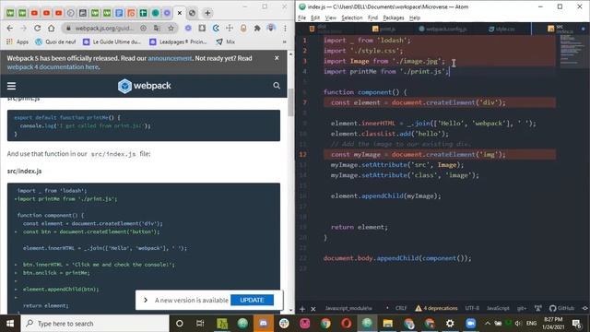This screenshot has width=590, height=332.
Task: Open a new Chrome tab with the plus button
Action: (x=207, y=13)
